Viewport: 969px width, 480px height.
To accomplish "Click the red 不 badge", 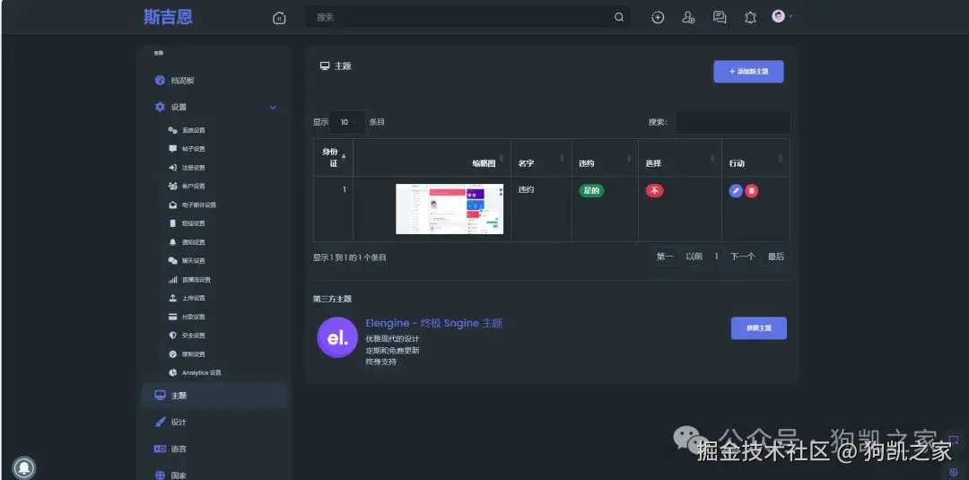I will [654, 191].
